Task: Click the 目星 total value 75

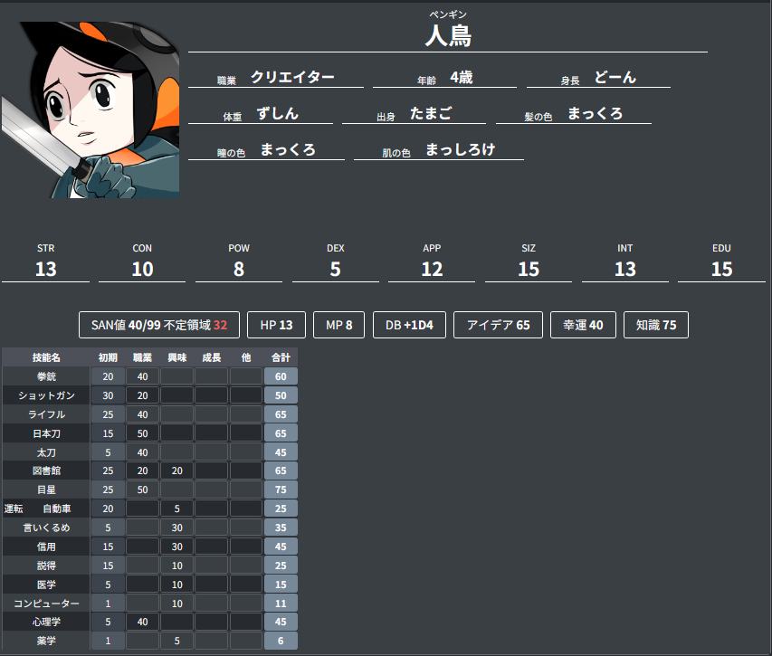Action: 279,490
